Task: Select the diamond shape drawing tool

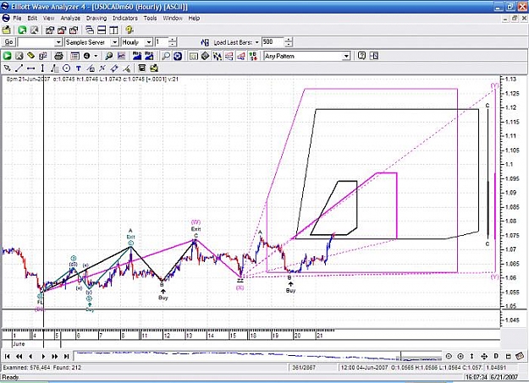Action: tap(114, 68)
